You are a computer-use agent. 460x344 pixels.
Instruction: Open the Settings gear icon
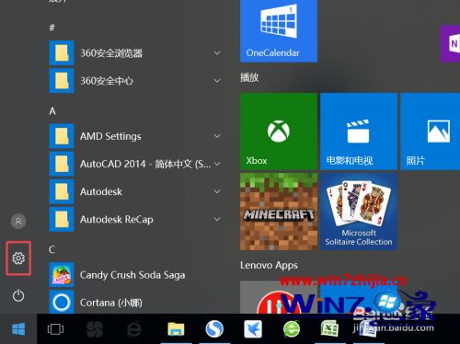(18, 258)
